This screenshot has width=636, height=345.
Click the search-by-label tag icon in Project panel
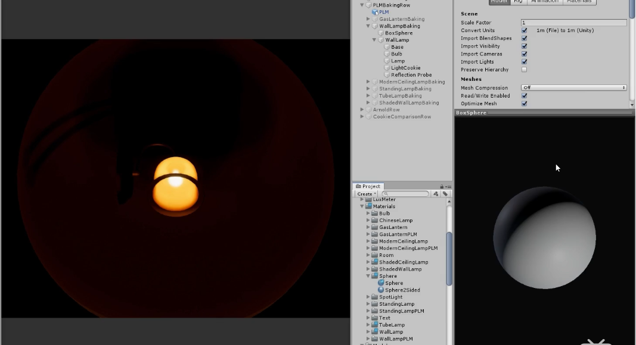446,193
